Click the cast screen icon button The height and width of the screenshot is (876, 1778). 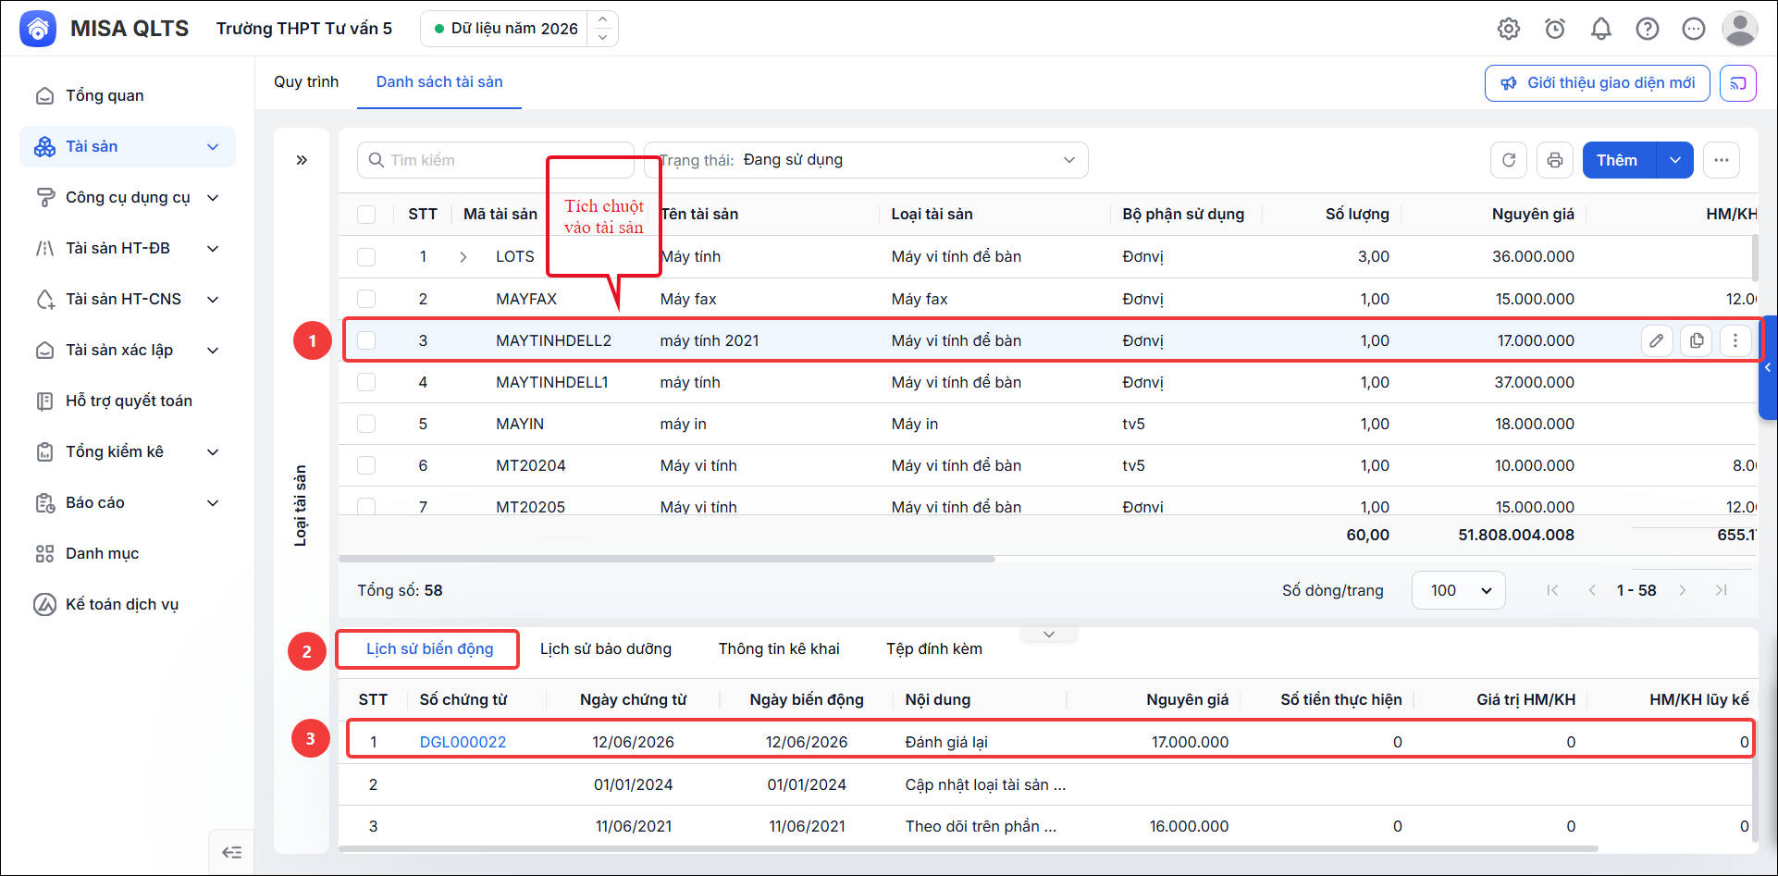pos(1738,83)
